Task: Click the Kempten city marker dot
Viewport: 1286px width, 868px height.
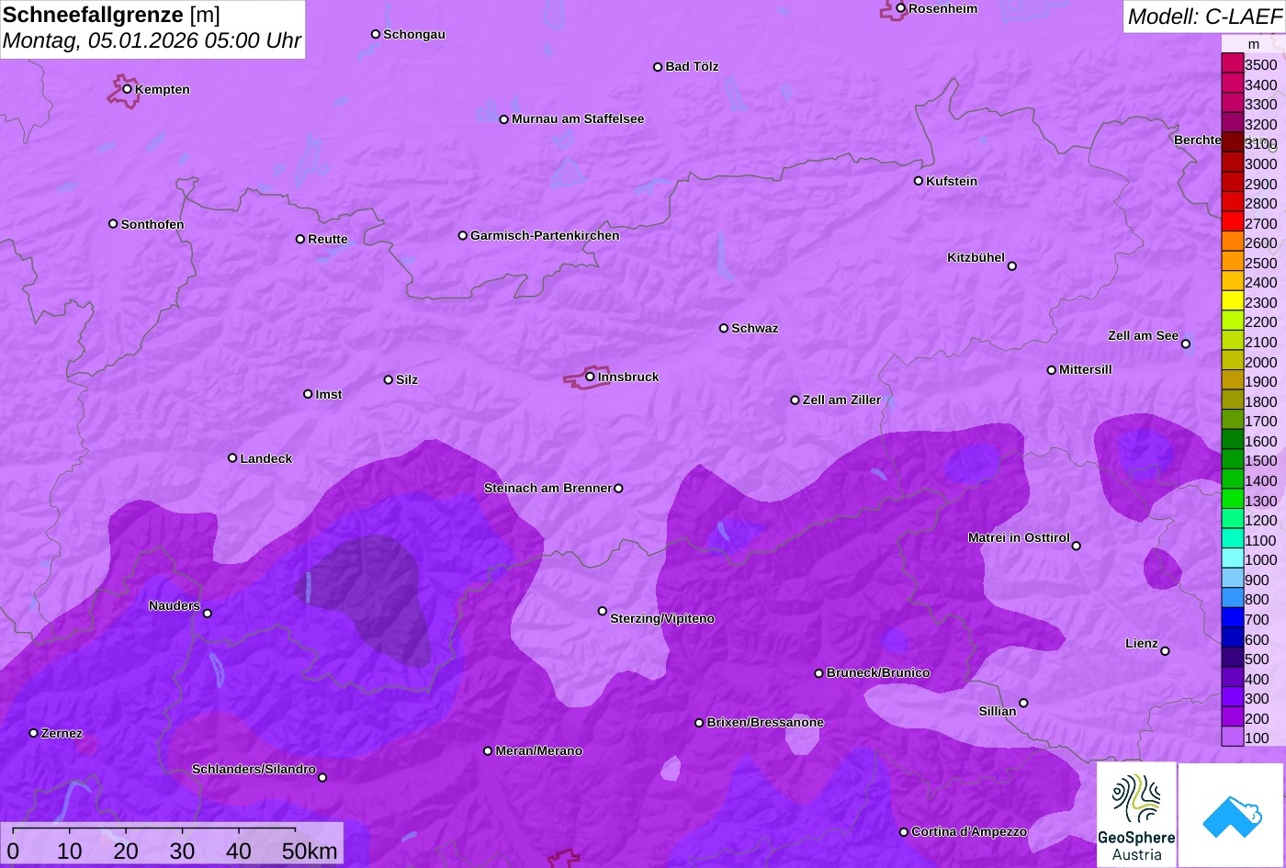Action: [127, 89]
